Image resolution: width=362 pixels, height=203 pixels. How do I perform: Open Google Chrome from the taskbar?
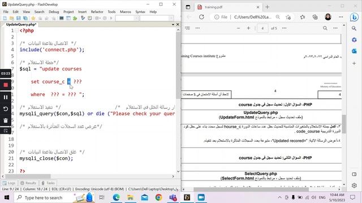click(x=158, y=197)
